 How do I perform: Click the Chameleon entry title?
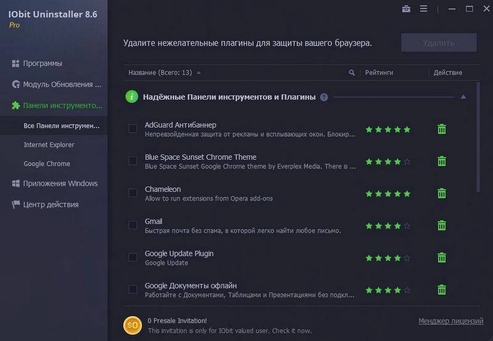tap(163, 189)
